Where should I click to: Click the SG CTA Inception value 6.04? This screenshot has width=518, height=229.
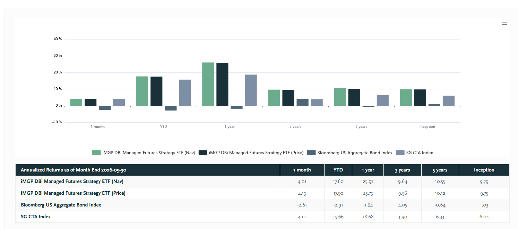click(x=484, y=217)
